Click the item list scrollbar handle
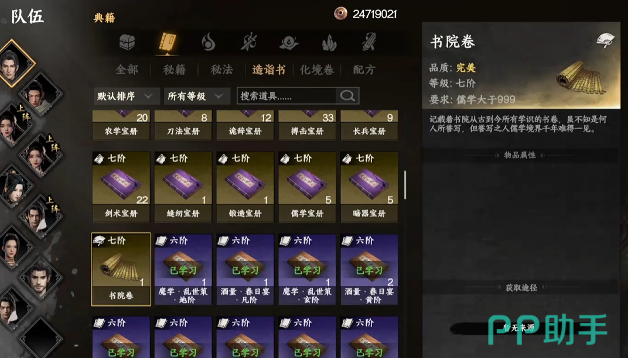Image resolution: width=628 pixels, height=358 pixels. tap(405, 185)
